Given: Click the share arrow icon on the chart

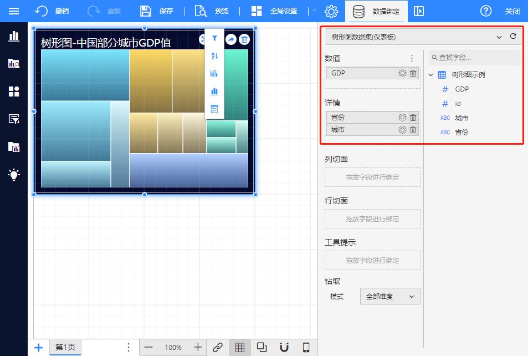Looking at the screenshot, I should [230, 39].
